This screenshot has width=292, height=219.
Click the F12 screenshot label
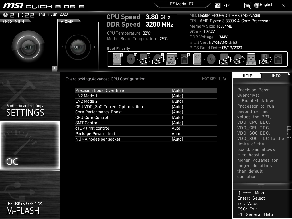pyautogui.click(x=226, y=5)
